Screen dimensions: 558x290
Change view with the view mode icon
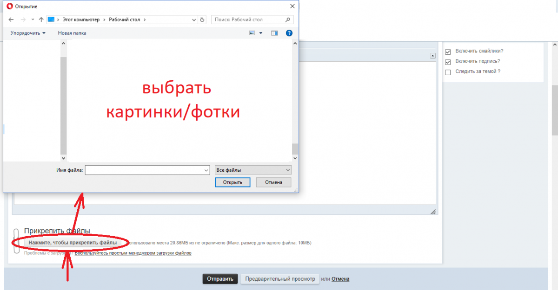(252, 33)
